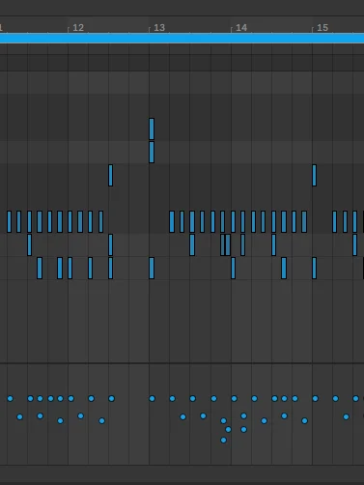Select the blue loop brace bar
This screenshot has height=485, width=364.
click(182, 39)
